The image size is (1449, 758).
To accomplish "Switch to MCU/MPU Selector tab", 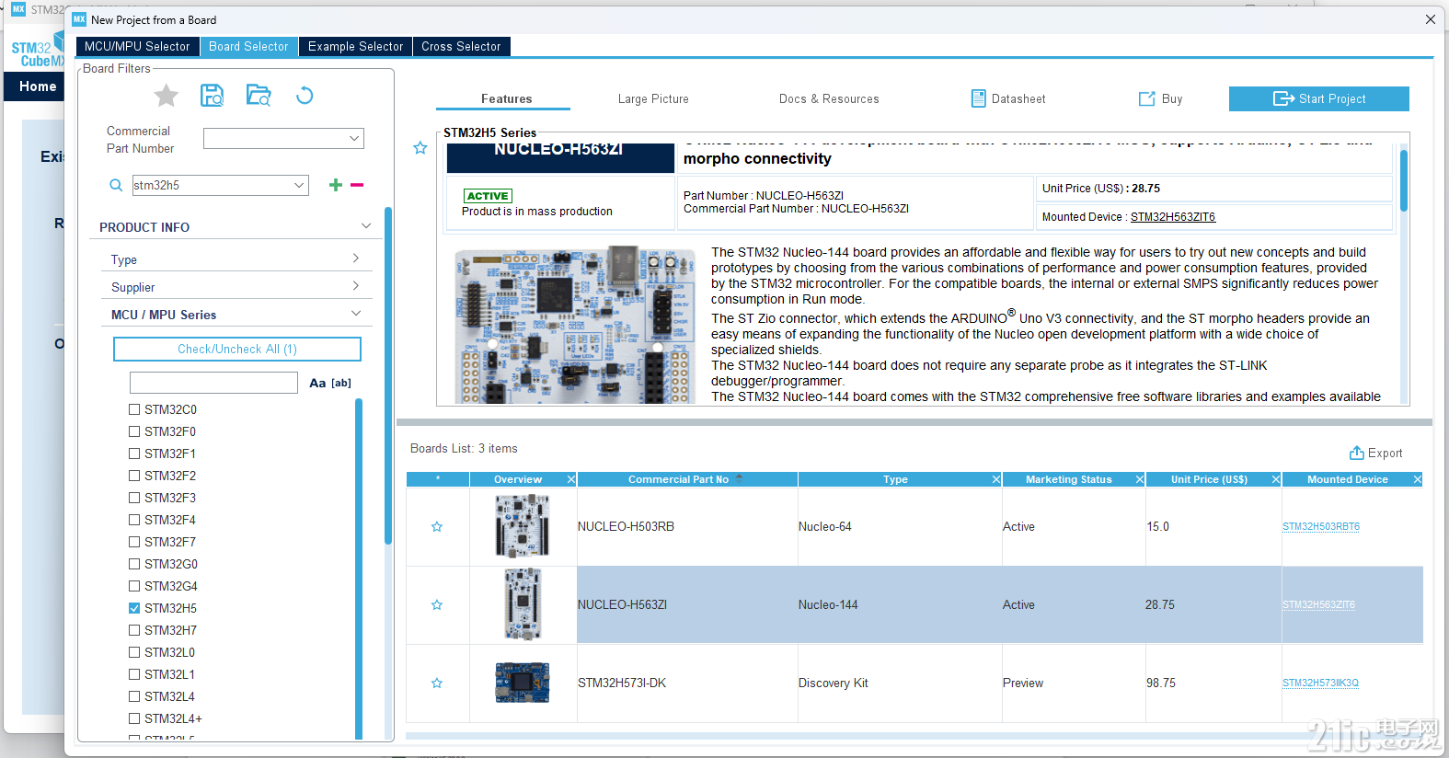I will click(x=137, y=46).
